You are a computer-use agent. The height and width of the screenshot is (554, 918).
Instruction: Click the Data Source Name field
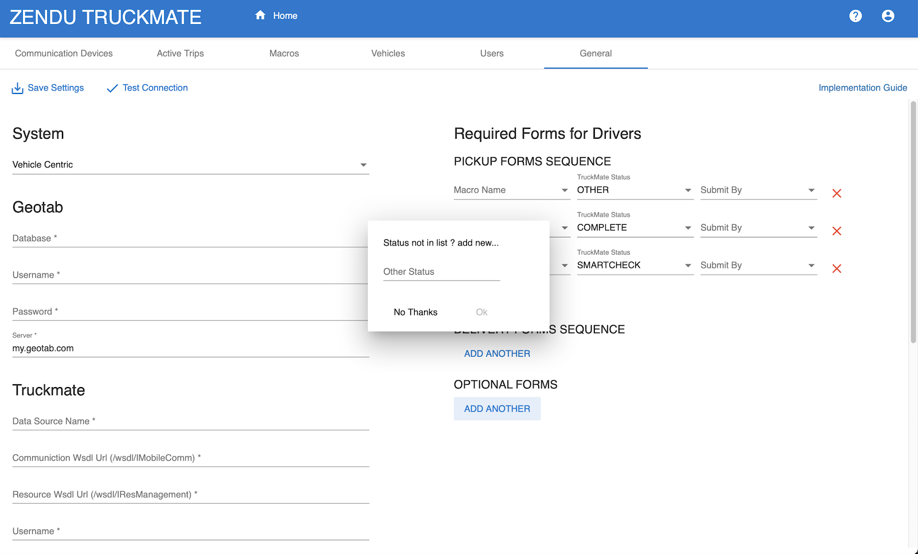point(190,421)
